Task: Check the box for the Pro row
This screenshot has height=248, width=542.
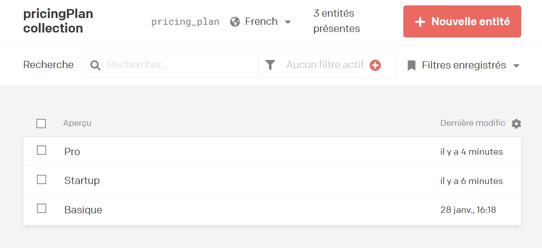Action: pos(42,150)
